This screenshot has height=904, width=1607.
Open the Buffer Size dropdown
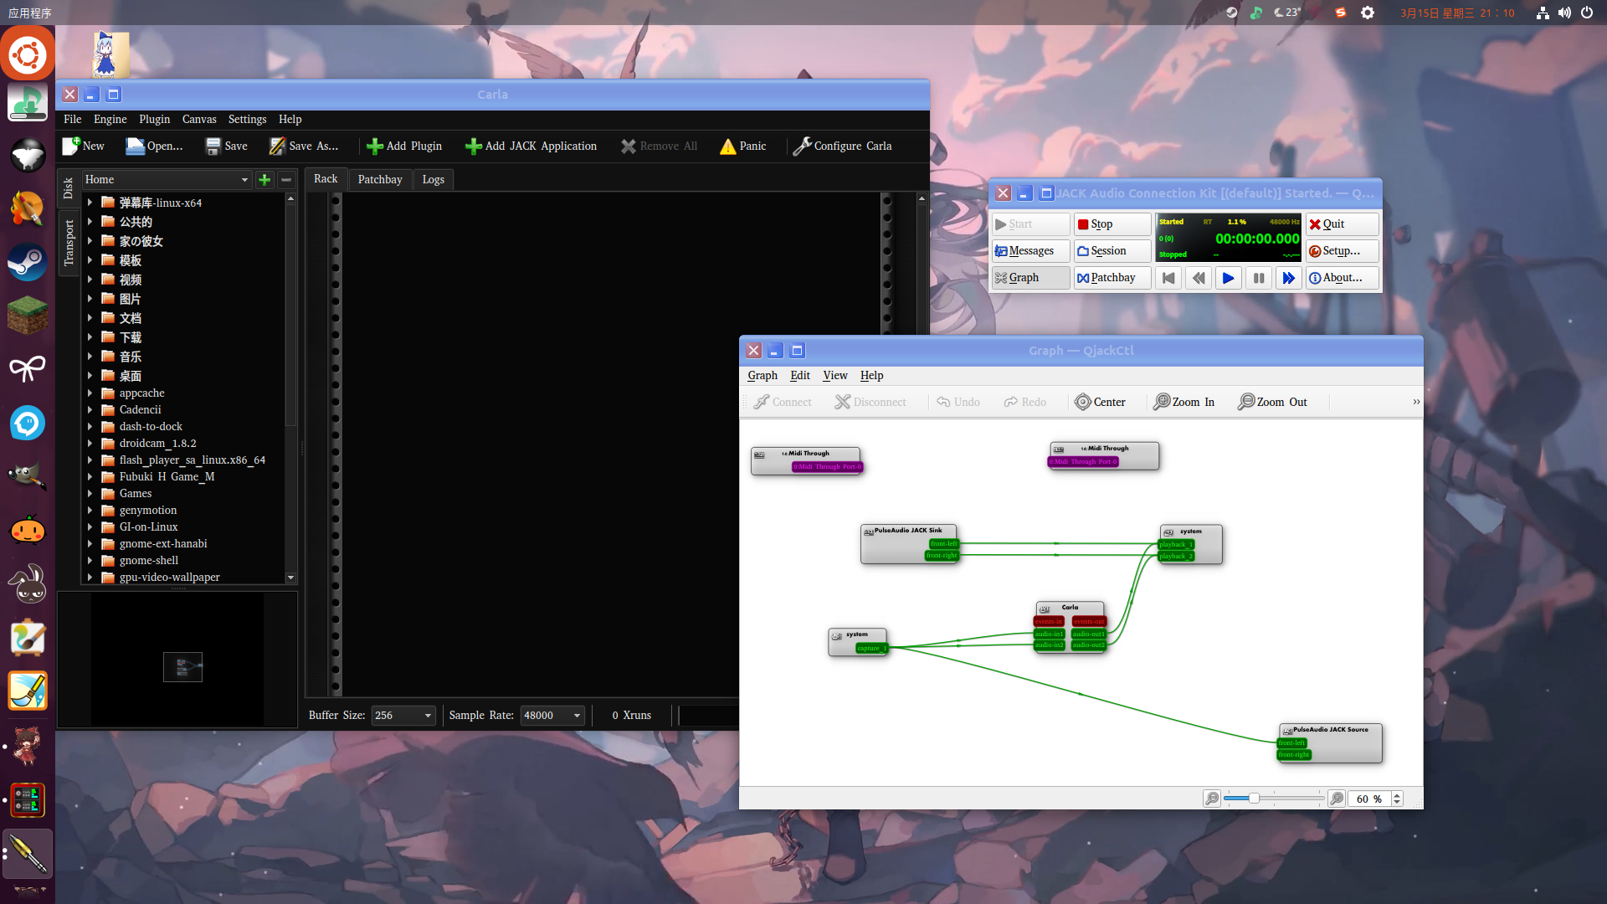[x=403, y=716]
